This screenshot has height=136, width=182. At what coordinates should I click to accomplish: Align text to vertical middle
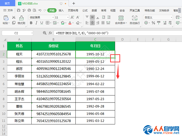point(92,17)
